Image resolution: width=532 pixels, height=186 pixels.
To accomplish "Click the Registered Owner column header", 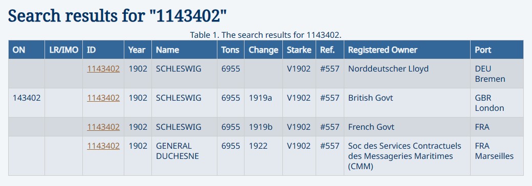I will [407, 50].
